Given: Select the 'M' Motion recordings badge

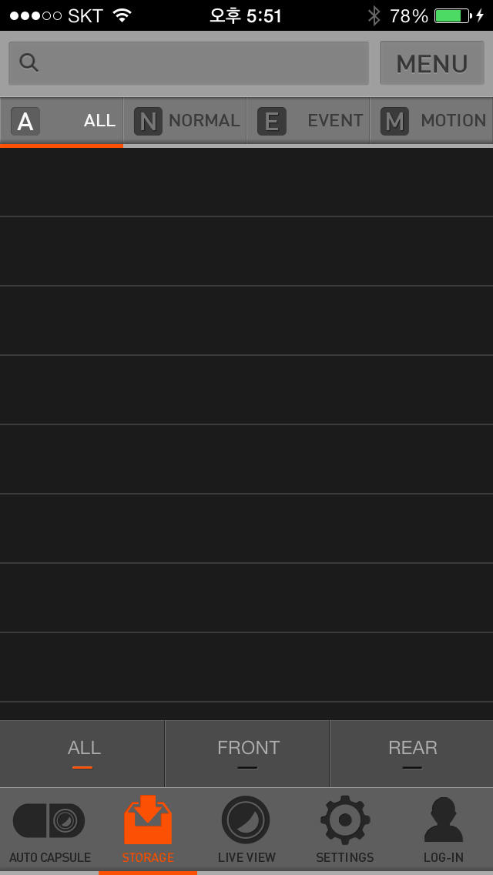Looking at the screenshot, I should 394,121.
